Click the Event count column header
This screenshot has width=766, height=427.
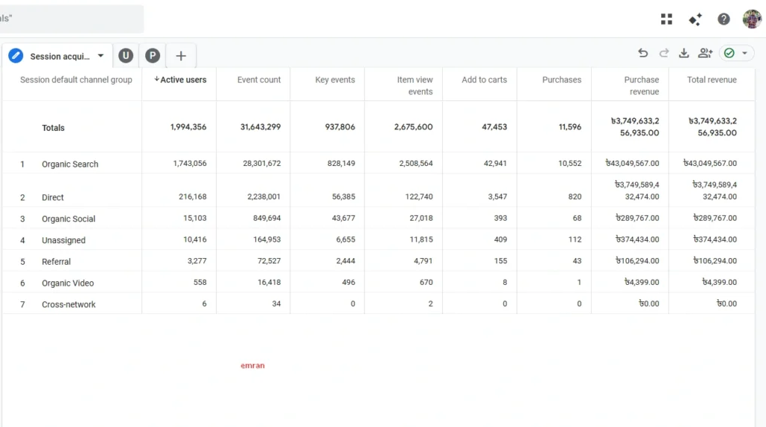[259, 80]
